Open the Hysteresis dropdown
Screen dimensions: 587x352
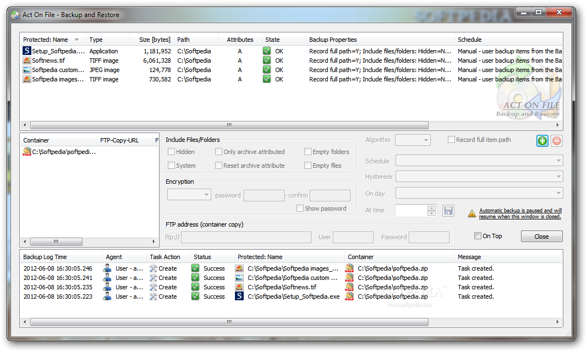coord(479,177)
